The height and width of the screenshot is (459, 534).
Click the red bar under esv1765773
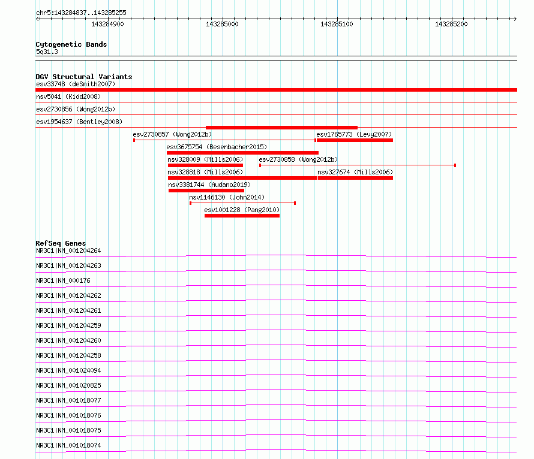click(x=355, y=140)
